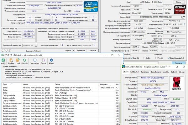The width and height of the screenshot is (188, 125).
Task: Select the I/O Memory Management Unit row
Action: [x=60, y=103]
